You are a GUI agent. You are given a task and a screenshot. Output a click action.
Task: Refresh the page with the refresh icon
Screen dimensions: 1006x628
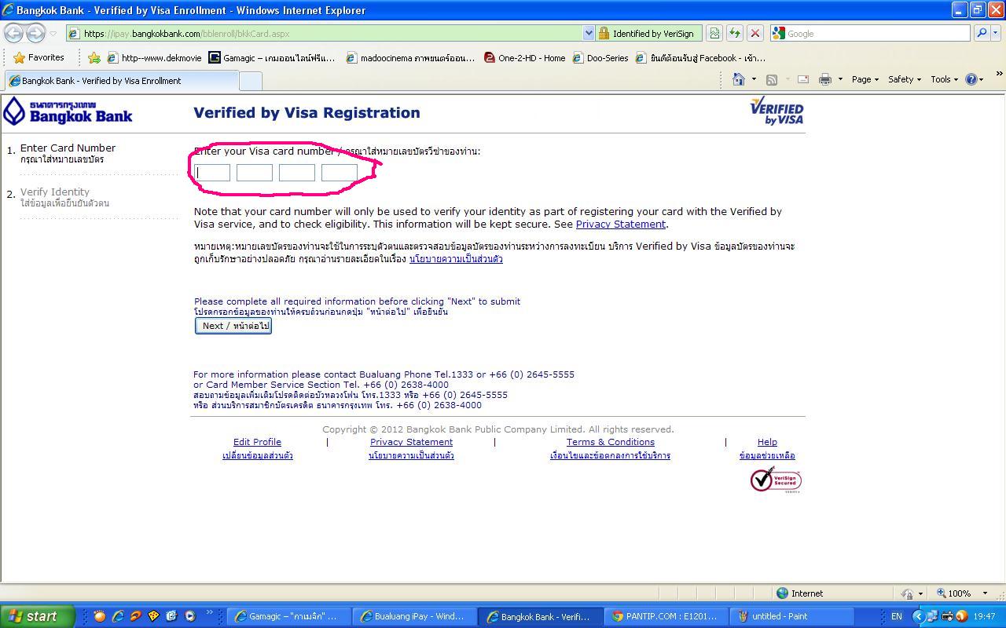[734, 34]
